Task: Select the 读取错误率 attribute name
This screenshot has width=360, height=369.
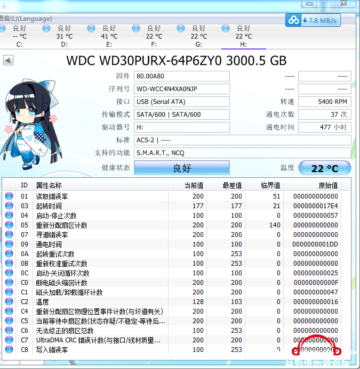Action: point(52,196)
